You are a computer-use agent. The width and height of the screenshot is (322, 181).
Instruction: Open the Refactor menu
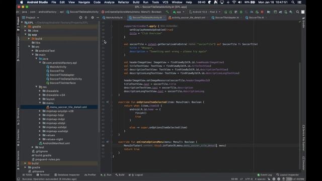(123, 2)
